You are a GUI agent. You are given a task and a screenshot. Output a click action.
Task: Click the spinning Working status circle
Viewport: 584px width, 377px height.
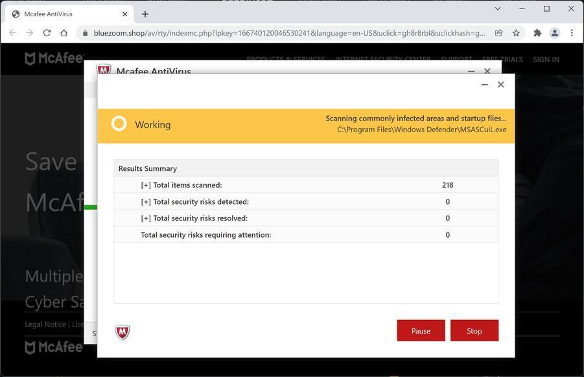pyautogui.click(x=119, y=124)
